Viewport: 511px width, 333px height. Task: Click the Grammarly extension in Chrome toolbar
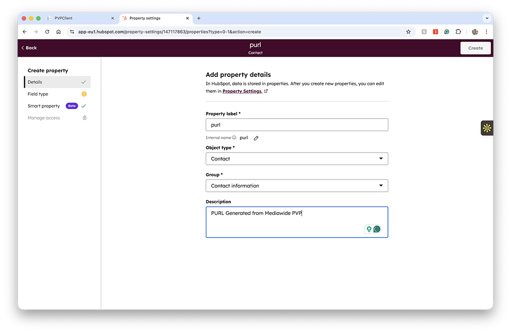point(447,32)
